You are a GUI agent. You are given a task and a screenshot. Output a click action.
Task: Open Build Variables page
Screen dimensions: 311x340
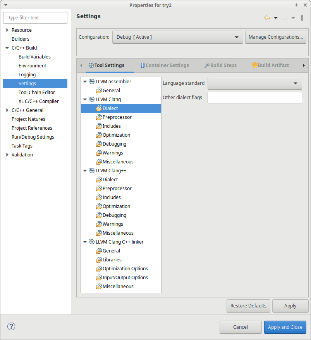35,57
